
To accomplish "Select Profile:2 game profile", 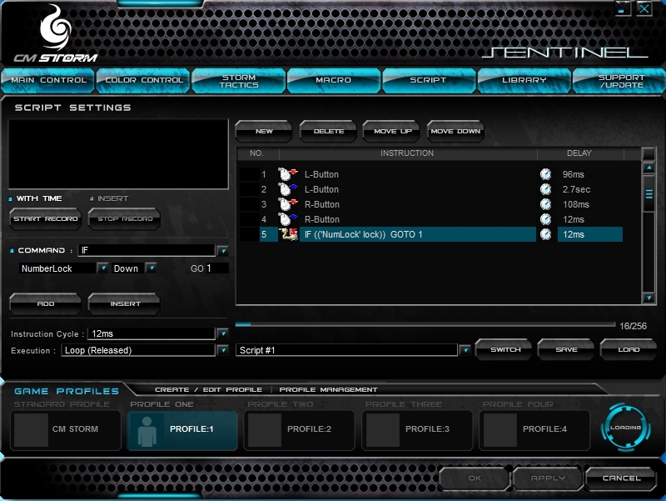I will [300, 429].
